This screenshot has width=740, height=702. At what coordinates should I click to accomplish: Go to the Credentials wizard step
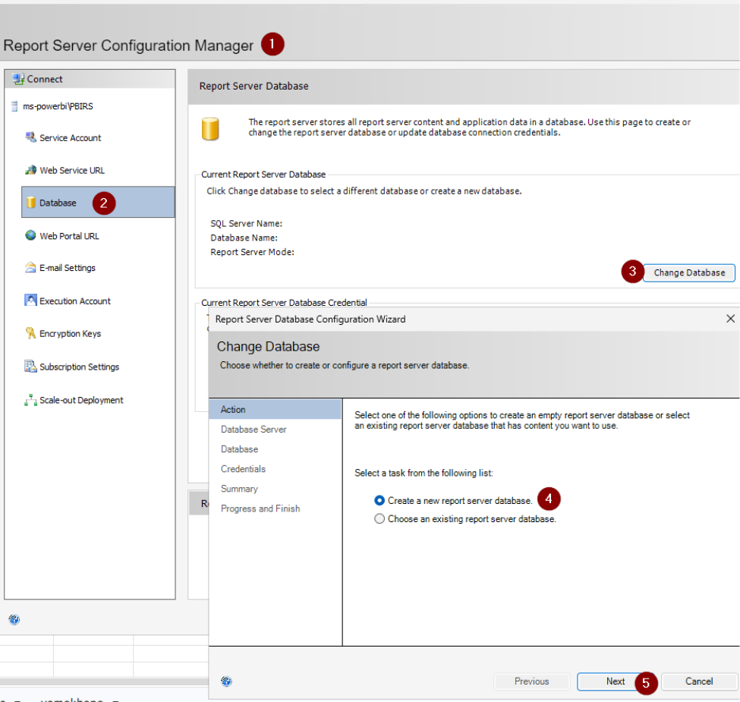pyautogui.click(x=243, y=469)
